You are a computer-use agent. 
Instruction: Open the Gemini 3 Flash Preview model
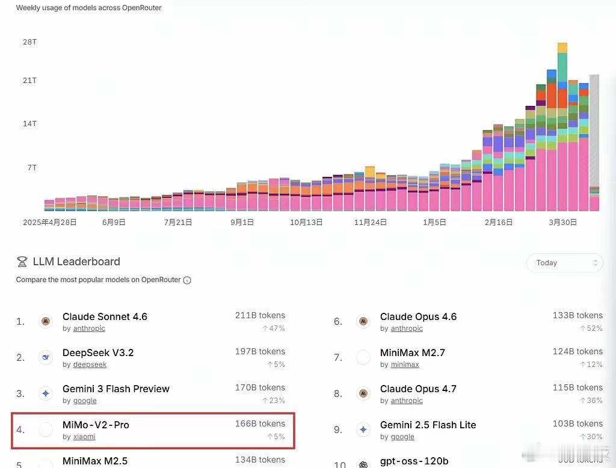point(116,389)
